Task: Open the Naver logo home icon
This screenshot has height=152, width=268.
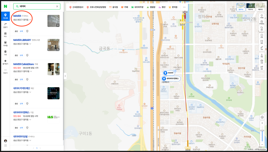Action: (5, 6)
